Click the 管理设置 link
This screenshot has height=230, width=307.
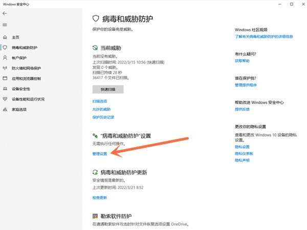(100, 154)
